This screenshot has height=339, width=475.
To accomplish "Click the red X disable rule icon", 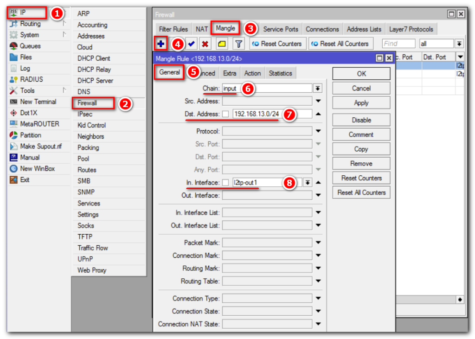I will 205,44.
